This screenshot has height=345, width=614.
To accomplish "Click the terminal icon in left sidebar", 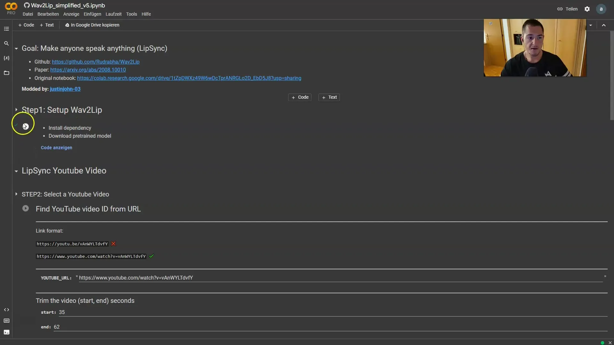I will pos(6,332).
